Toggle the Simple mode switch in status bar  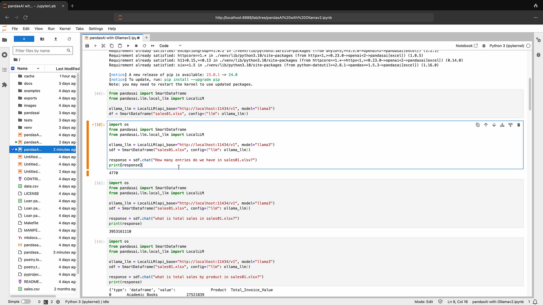pos(25,302)
